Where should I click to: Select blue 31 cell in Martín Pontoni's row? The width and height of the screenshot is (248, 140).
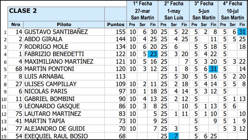(x=213, y=69)
